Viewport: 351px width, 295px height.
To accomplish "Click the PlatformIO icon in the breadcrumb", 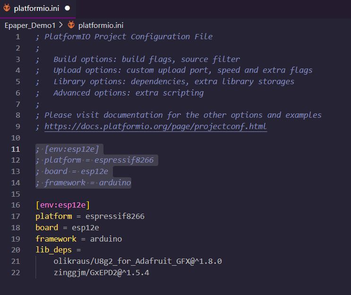I will click(x=71, y=25).
